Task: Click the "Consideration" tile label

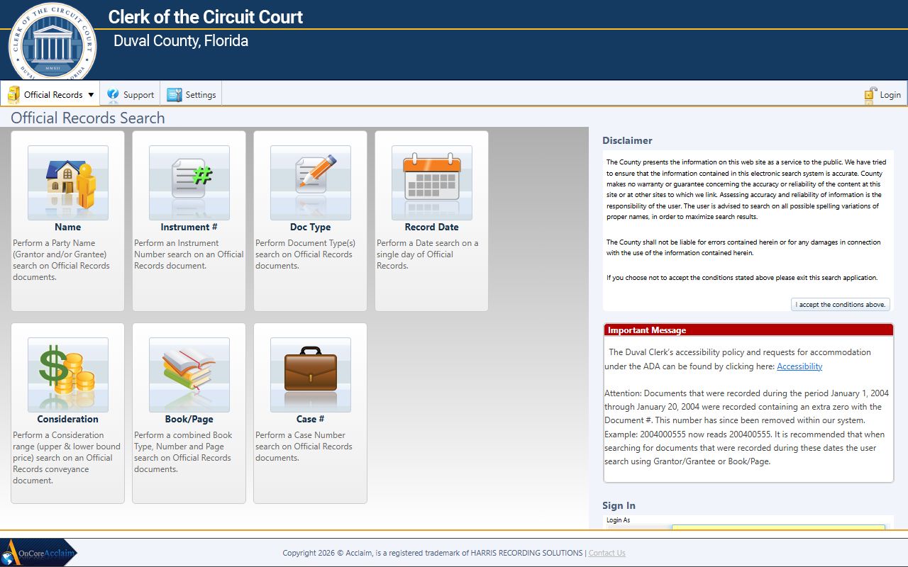Action: [x=68, y=420]
